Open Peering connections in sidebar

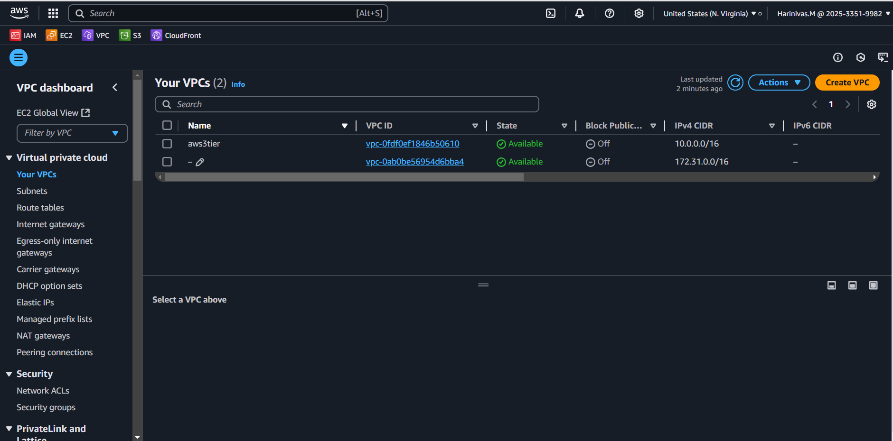coord(55,352)
